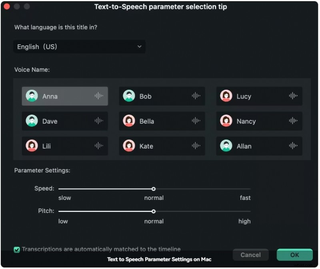Click the Cancel button
This screenshot has height=269, width=320.
[x=250, y=255]
